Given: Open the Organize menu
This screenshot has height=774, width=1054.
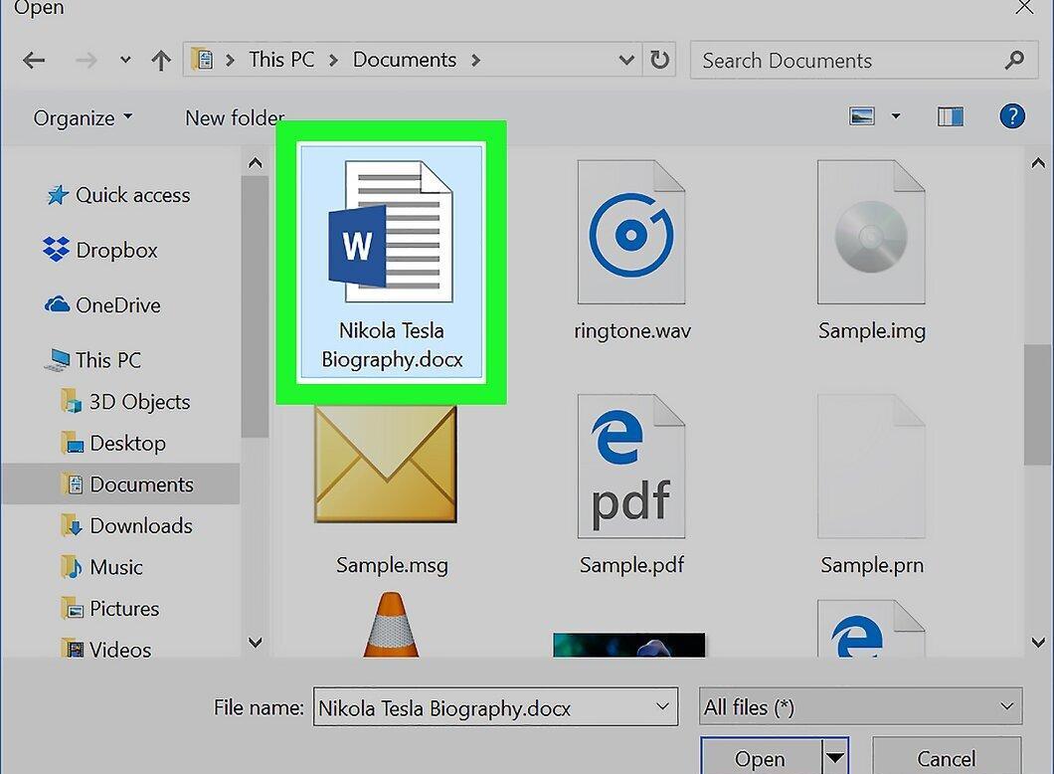Looking at the screenshot, I should tap(83, 117).
